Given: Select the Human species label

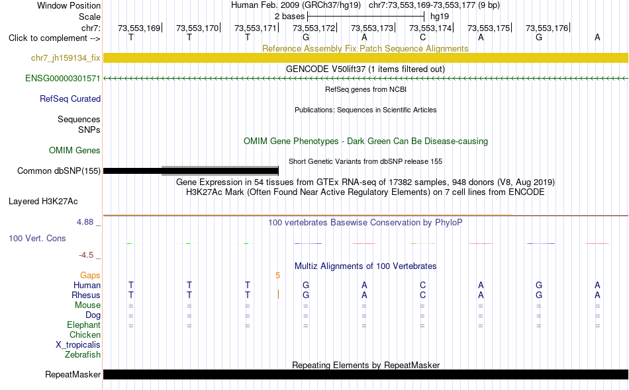Looking at the screenshot, I should click(x=87, y=285).
